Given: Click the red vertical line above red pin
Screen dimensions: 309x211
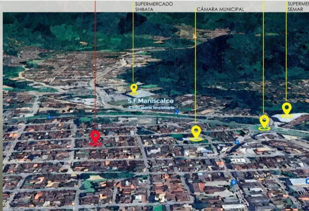Looking at the screenshot, I should 95,65.
